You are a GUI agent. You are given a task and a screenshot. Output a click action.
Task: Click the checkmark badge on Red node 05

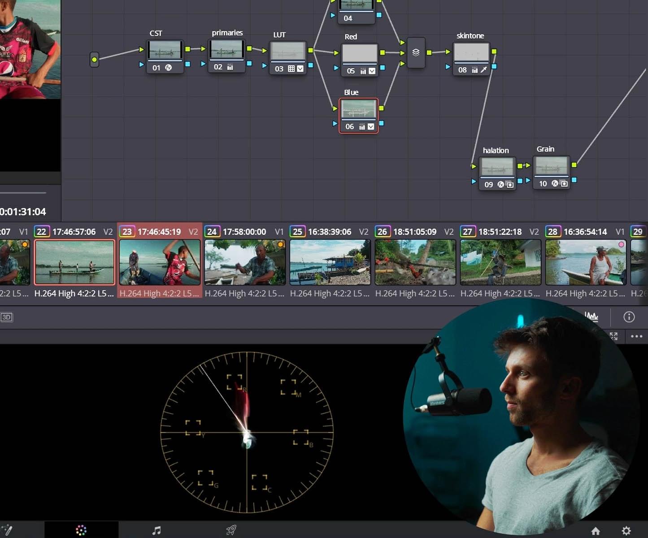(372, 71)
